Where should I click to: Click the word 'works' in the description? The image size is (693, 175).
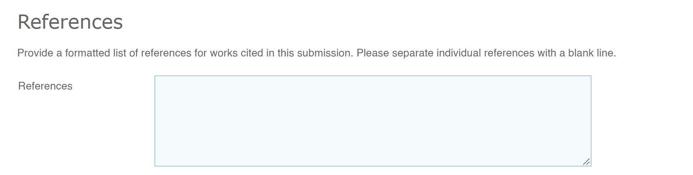224,53
